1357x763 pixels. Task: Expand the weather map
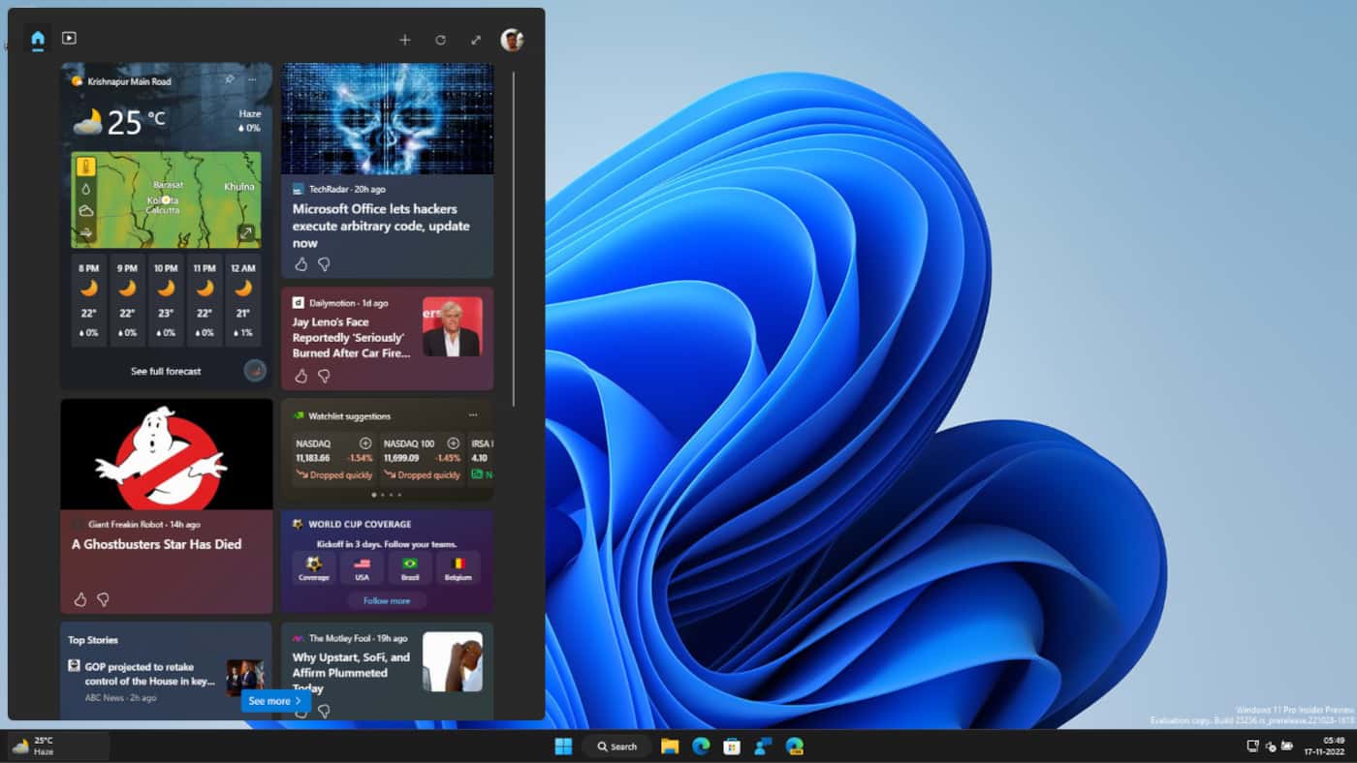point(246,233)
